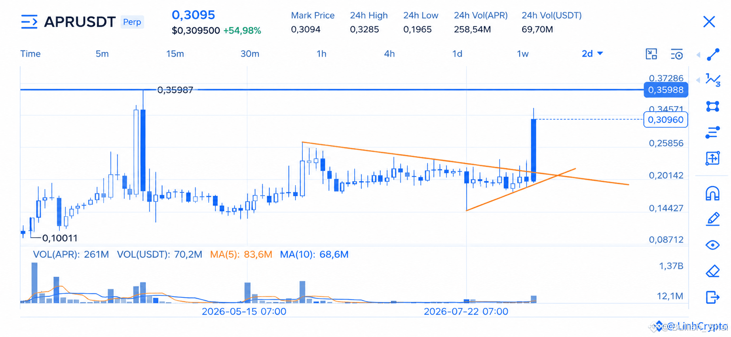Click the VOL(USDT): 70,2M label
The height and width of the screenshot is (337, 731).
(x=159, y=254)
